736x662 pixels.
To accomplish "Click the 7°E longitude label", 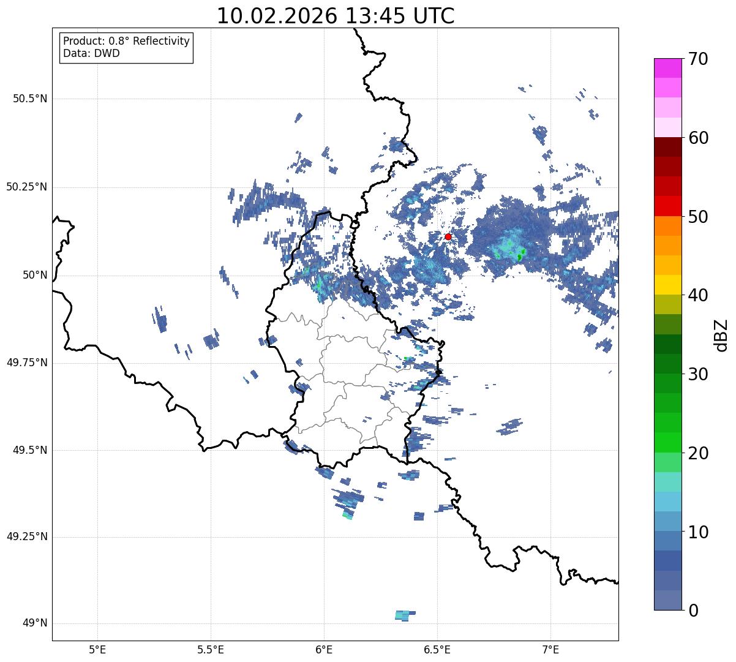I will tap(550, 649).
